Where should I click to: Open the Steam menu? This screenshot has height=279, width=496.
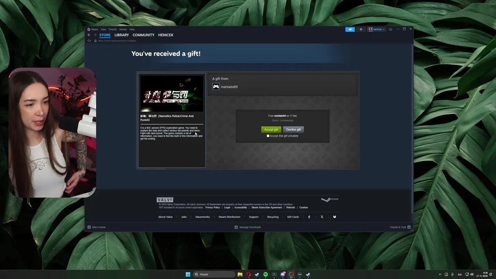click(x=95, y=29)
